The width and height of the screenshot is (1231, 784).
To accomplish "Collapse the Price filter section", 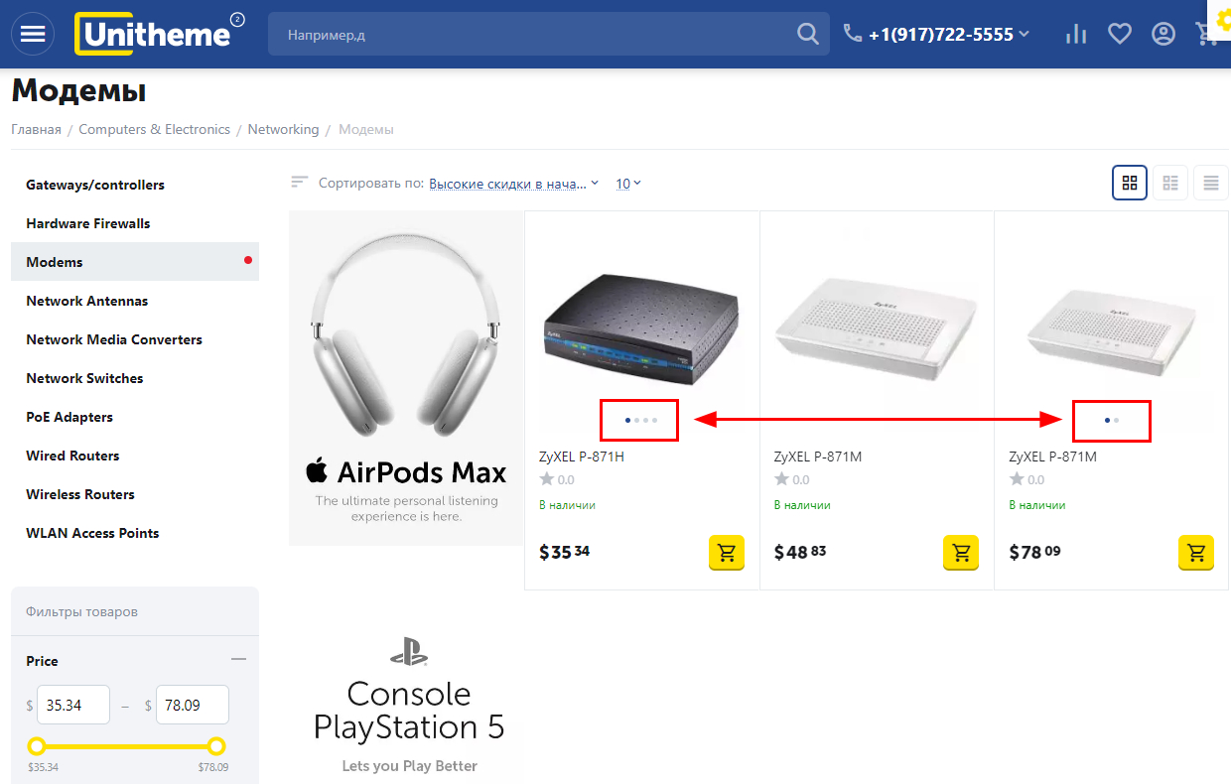I will [x=238, y=660].
